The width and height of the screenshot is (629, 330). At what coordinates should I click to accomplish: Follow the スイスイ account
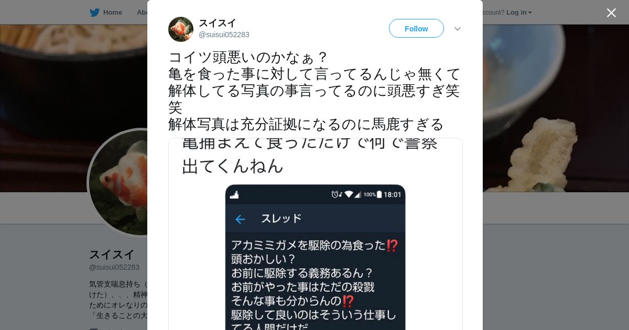pos(416,28)
